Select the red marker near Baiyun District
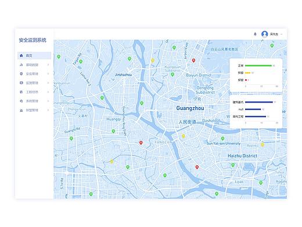The width and height of the screenshot is (302, 227). (193, 61)
